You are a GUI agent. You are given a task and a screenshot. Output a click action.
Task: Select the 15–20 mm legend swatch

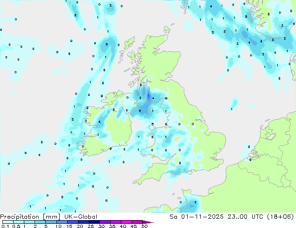[72, 222]
